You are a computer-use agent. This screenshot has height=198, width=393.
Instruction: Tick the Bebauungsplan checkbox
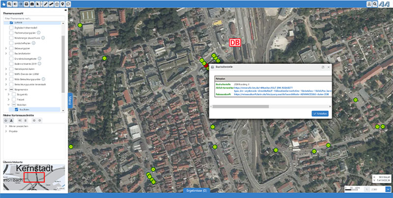click(11, 48)
